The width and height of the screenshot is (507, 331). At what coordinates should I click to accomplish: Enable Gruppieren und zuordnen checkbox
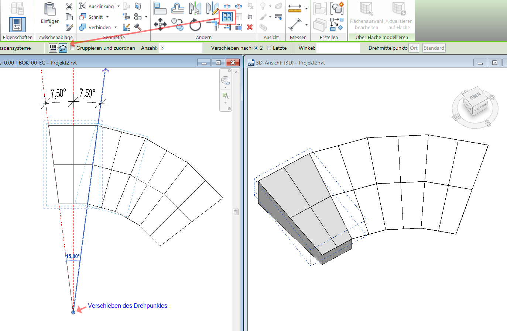[x=73, y=48]
